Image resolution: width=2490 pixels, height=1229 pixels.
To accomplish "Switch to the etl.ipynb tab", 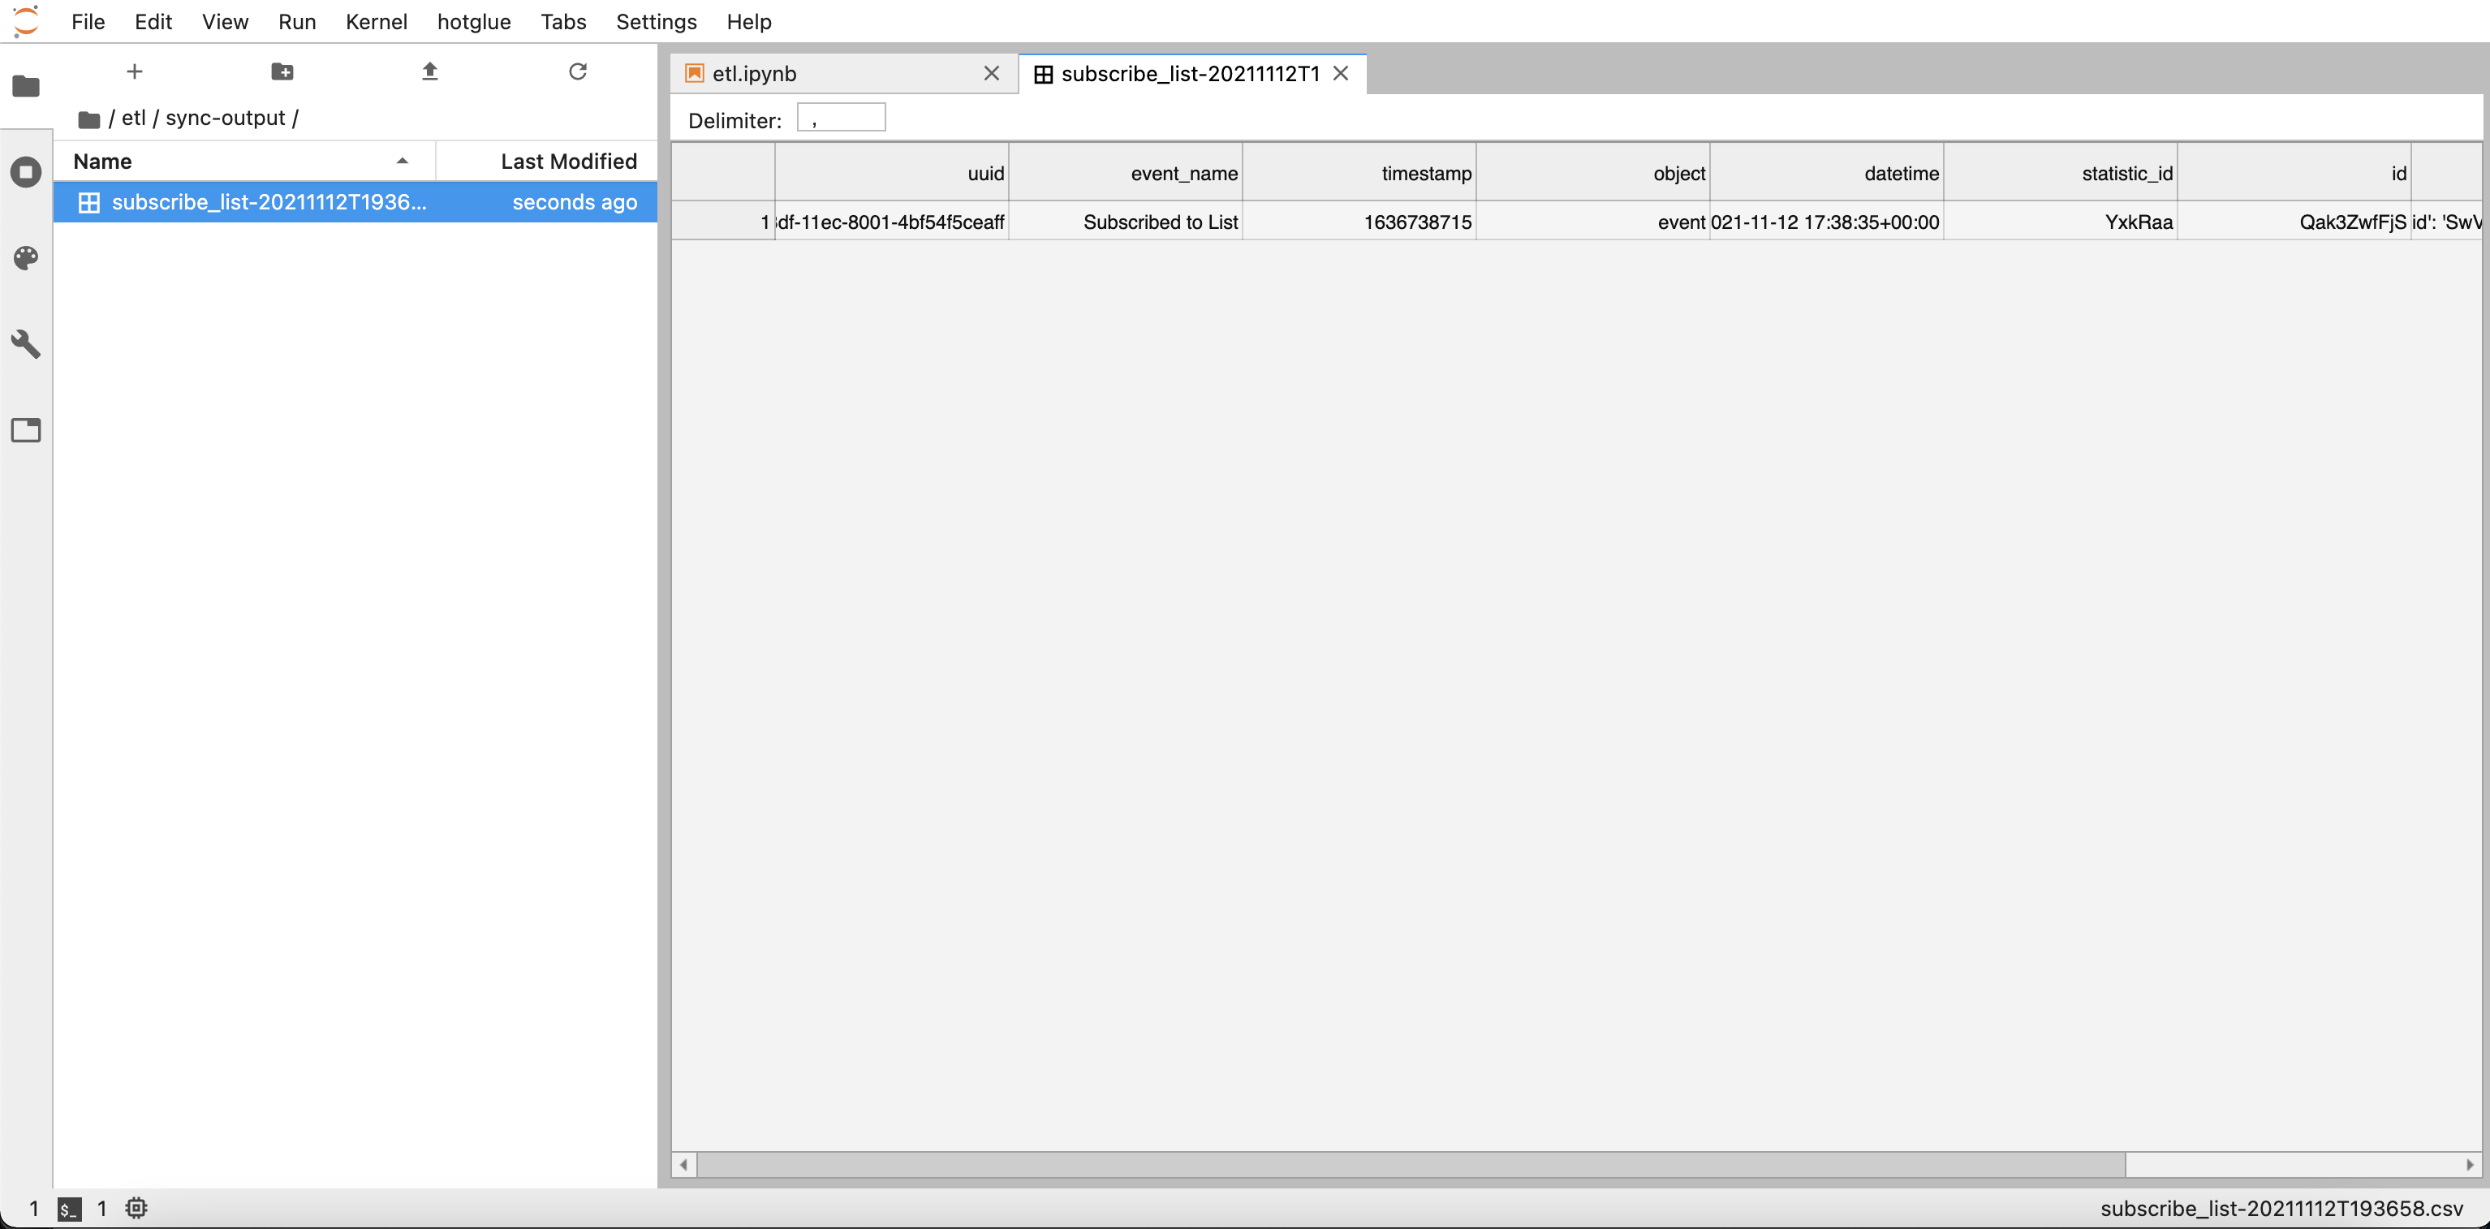I will tap(754, 74).
